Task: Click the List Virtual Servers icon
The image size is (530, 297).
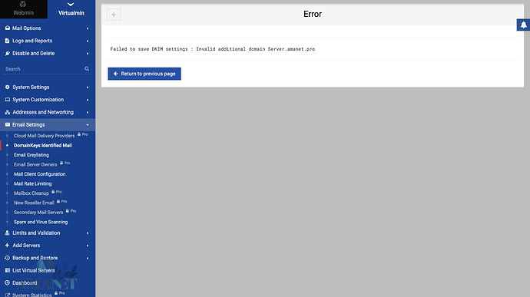Action: coord(8,270)
